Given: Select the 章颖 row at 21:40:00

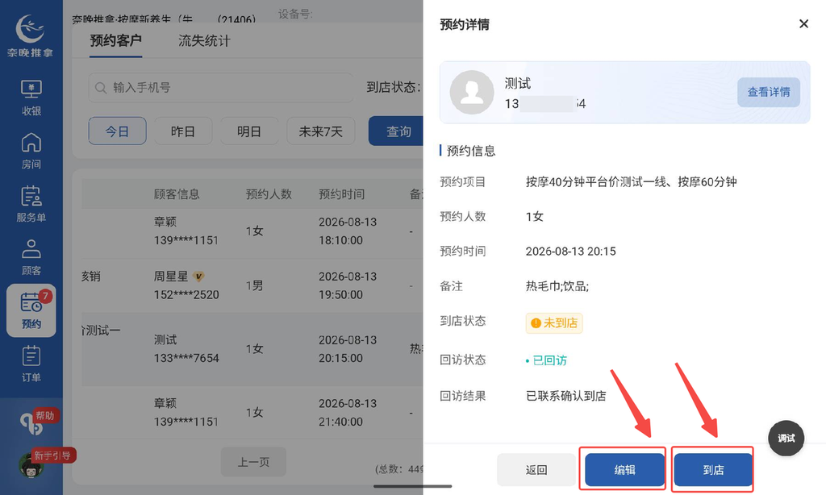Looking at the screenshot, I should [x=252, y=412].
